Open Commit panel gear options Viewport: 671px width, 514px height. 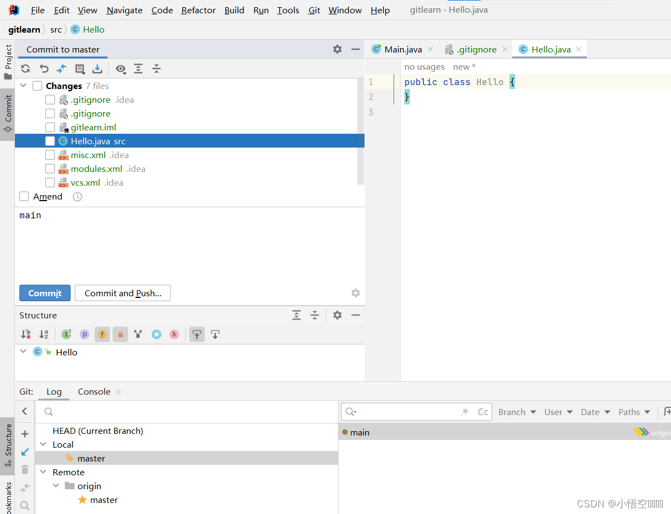(337, 49)
